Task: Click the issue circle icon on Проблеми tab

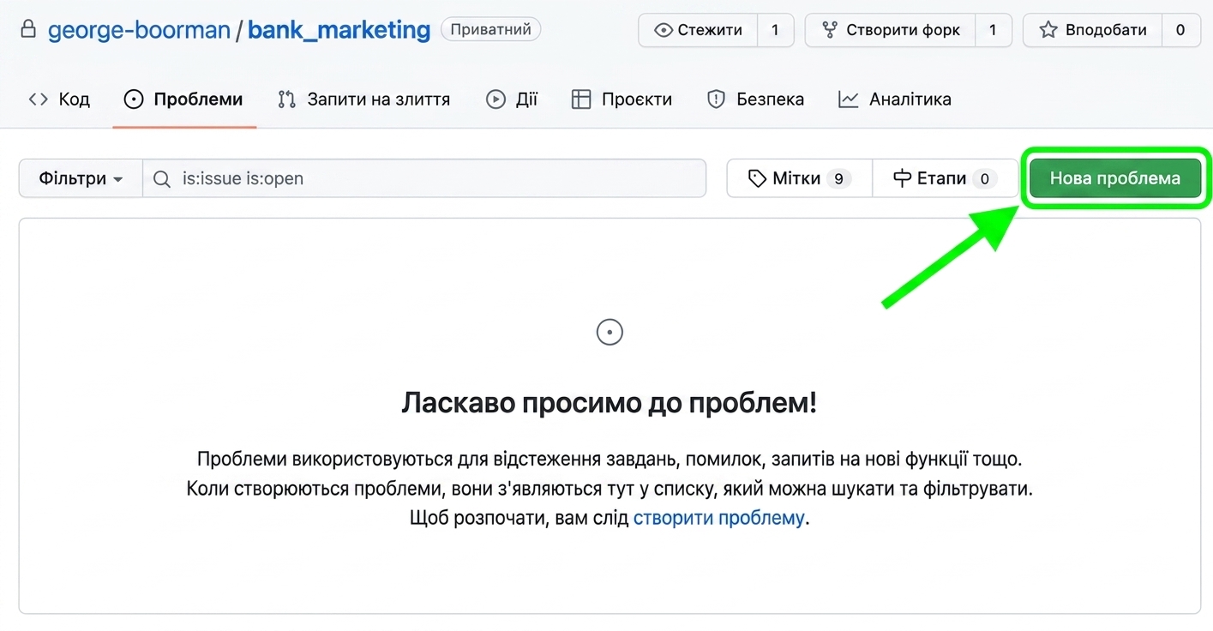Action: coord(134,99)
